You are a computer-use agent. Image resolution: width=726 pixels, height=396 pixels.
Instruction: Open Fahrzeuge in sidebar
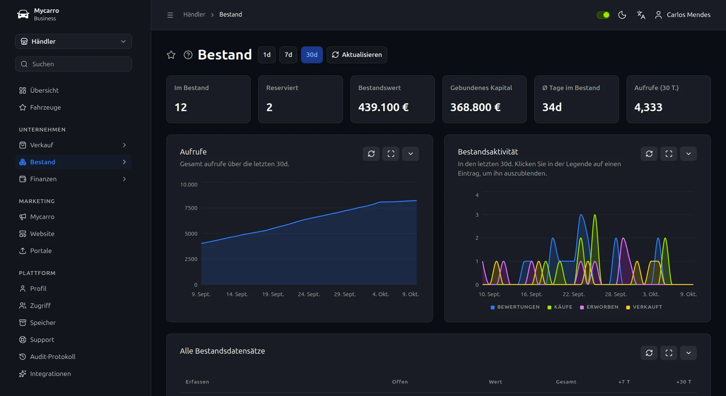pos(73,107)
